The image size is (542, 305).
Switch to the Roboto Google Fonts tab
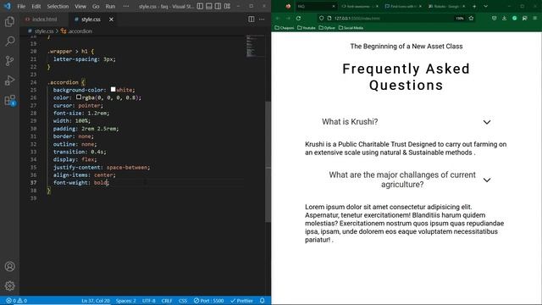446,6
